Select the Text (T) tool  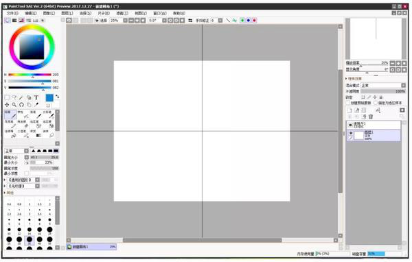(36, 97)
